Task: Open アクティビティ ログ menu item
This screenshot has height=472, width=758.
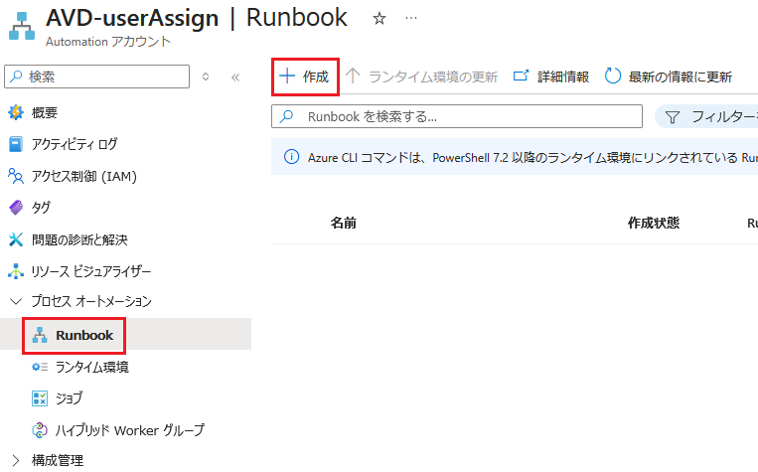Action: [x=74, y=144]
